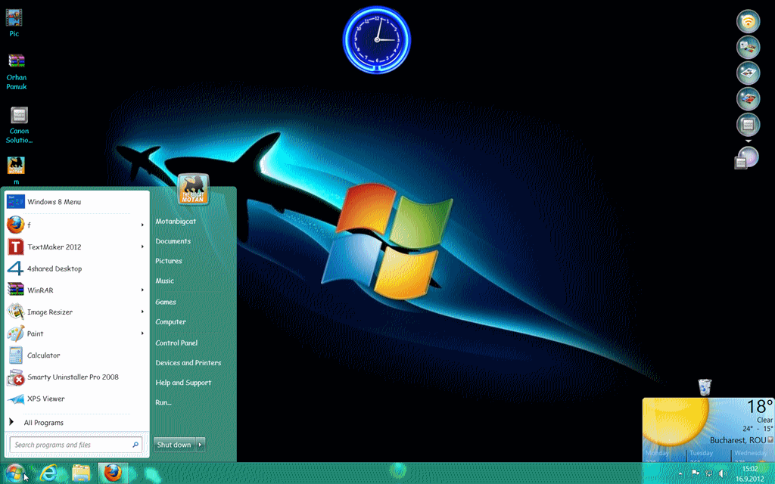Launch Smarty Uninstaller Pro 2008
Image resolution: width=775 pixels, height=484 pixels.
tap(77, 377)
